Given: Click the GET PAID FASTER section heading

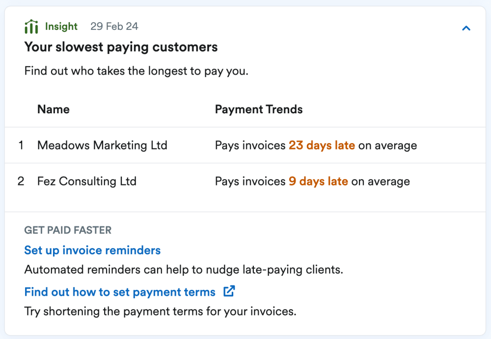Looking at the screenshot, I should click(68, 230).
